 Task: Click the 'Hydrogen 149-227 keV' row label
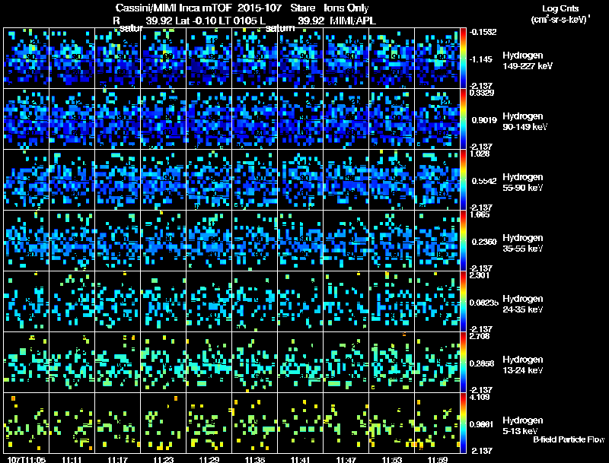[528, 61]
